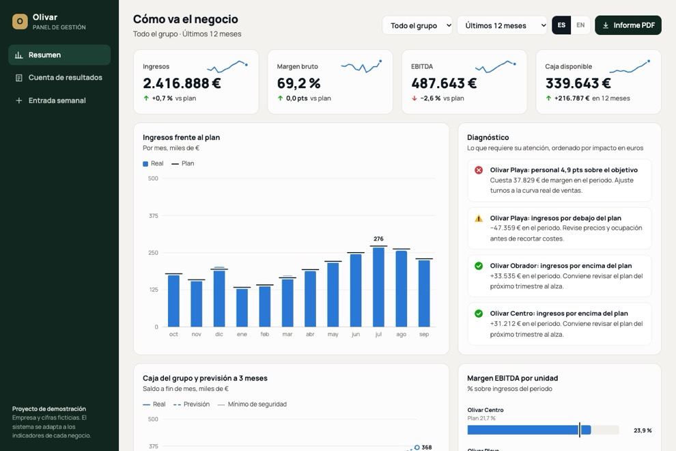Viewport: 676px width, 451px height.
Task: Click the EBITDA value 487.643 €
Action: point(444,83)
